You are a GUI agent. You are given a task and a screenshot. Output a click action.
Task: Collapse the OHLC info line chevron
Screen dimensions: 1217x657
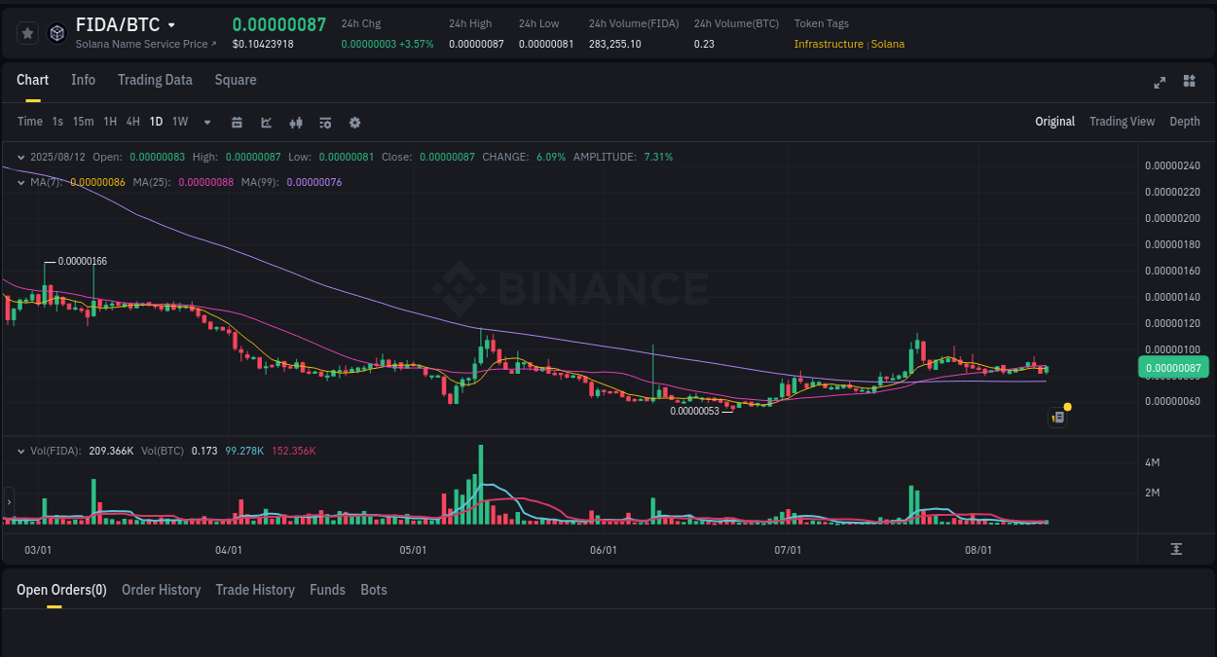(x=21, y=157)
